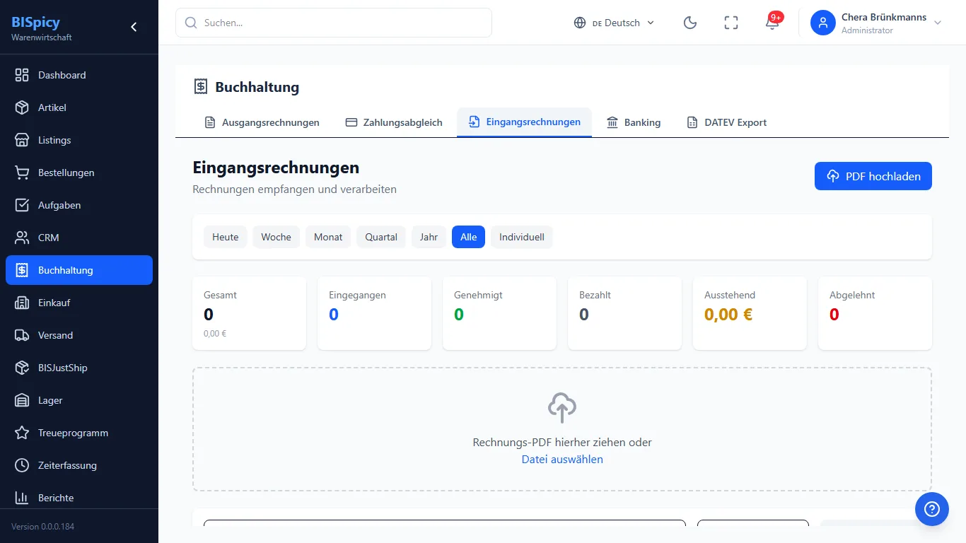
Task: Click the cloud upload icon in drop zone
Action: [x=562, y=408]
